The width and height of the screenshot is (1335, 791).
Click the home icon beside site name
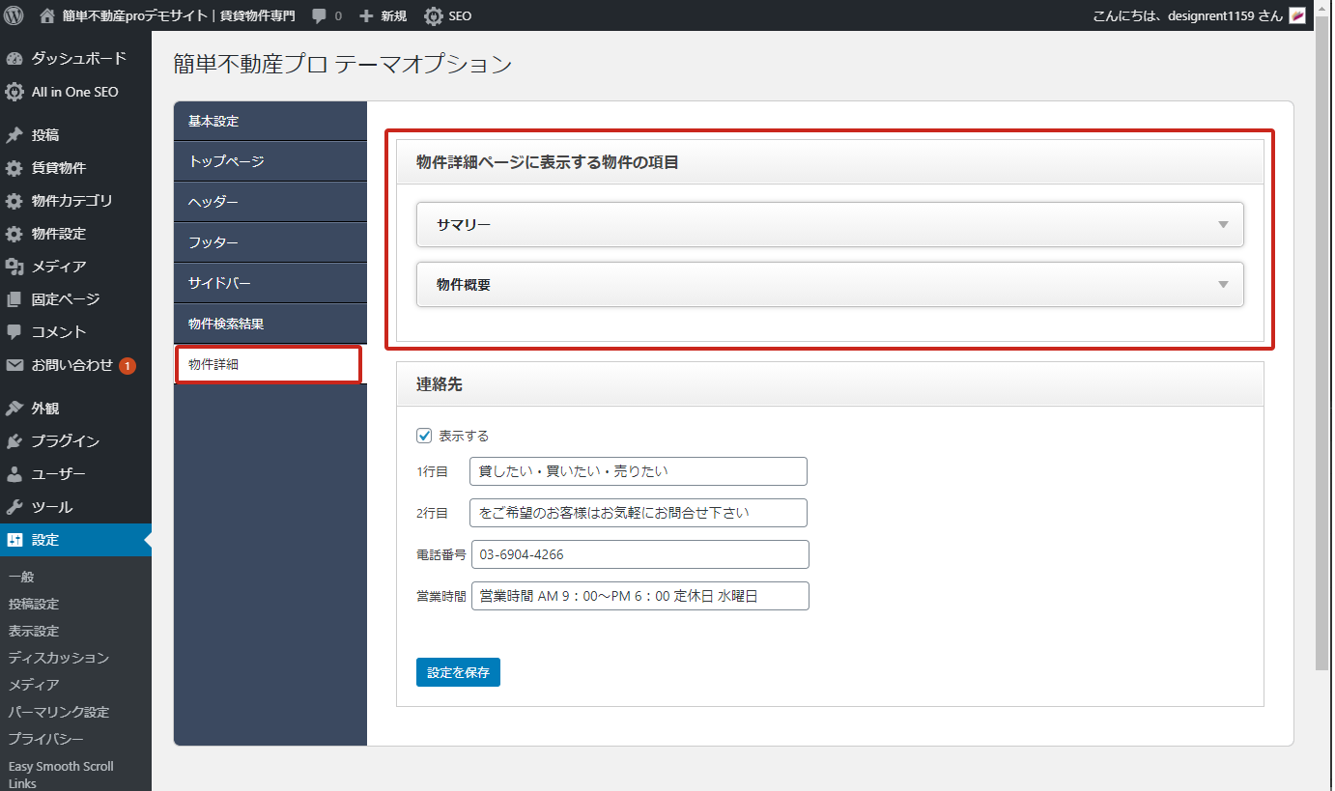tap(47, 15)
